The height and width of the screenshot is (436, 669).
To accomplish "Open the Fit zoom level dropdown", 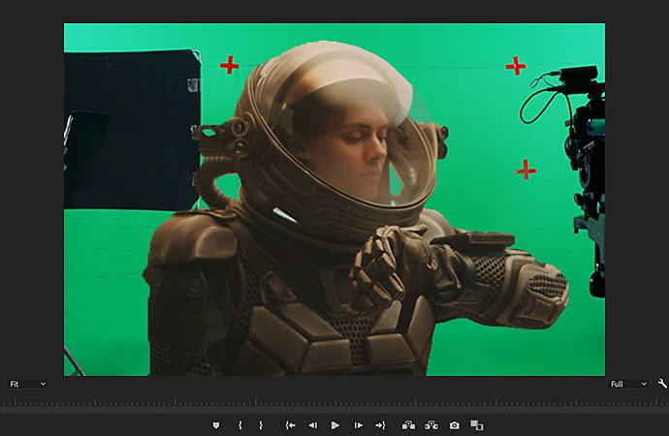I will pos(27,384).
